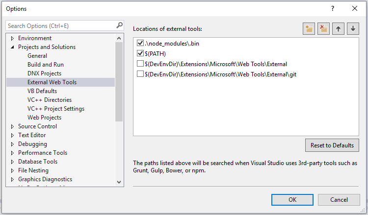Screen dimensions: 368x215
Task: Enable the Web Tools\External path checkbox
Action: (x=140, y=64)
